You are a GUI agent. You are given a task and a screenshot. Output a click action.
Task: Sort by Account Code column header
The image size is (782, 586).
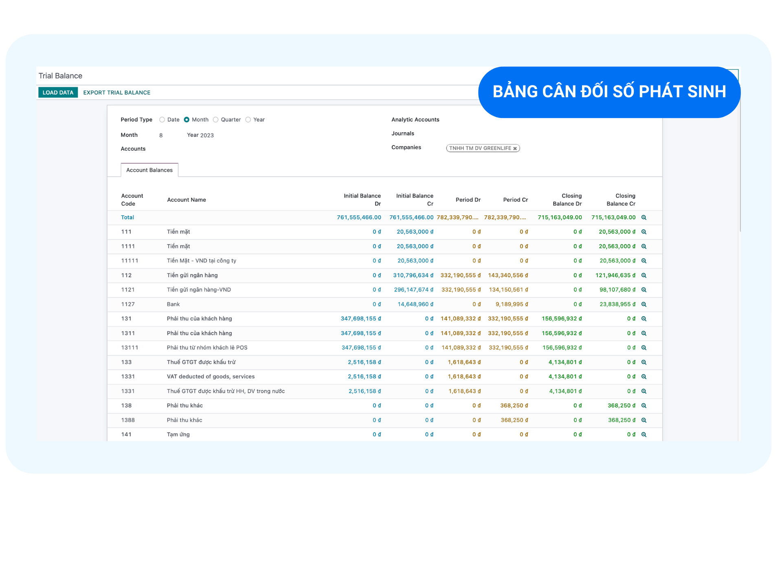point(132,200)
